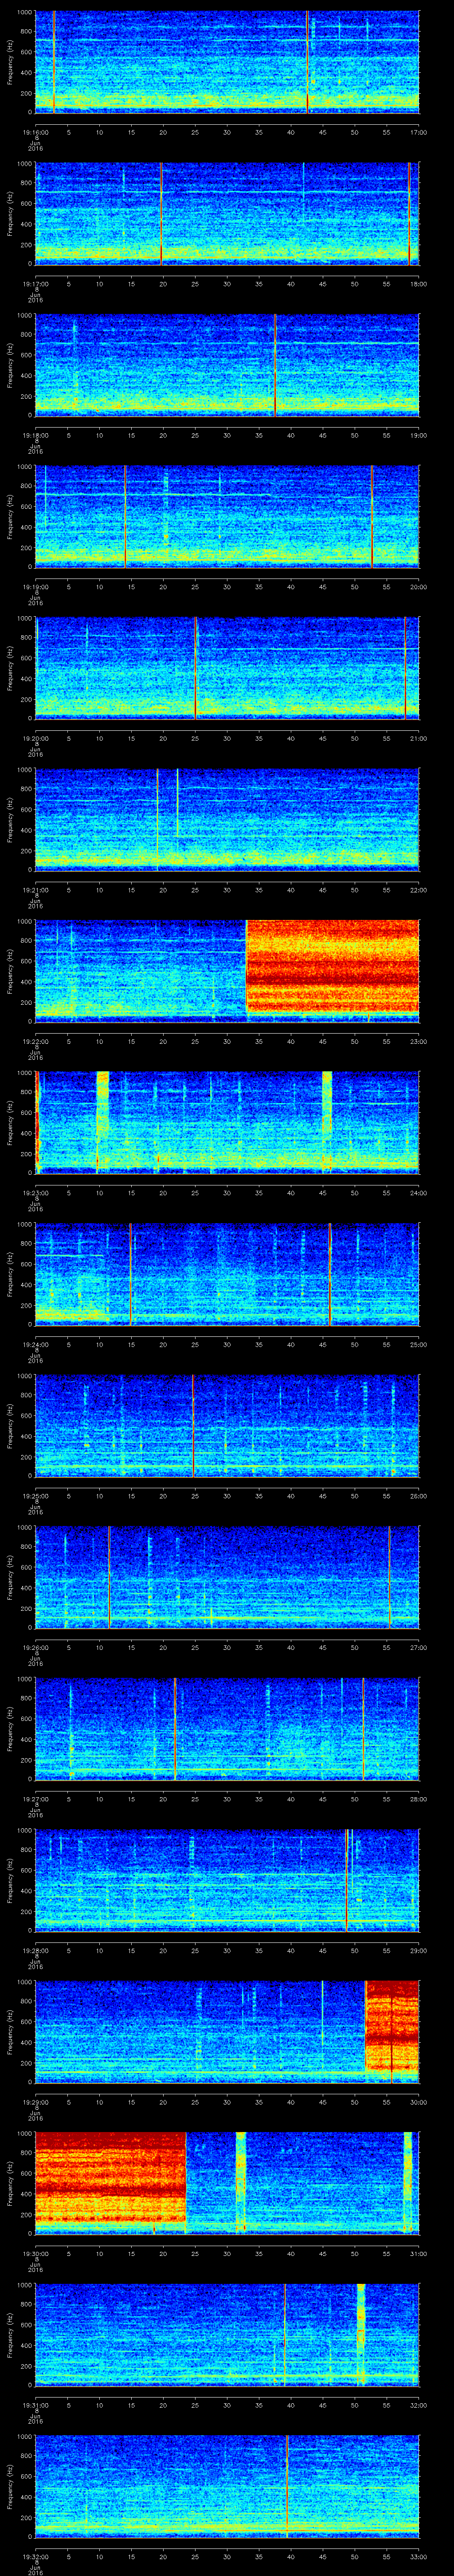Click the '29:00' end time label
Viewport: 454px width, 2576px height.
[419, 1950]
